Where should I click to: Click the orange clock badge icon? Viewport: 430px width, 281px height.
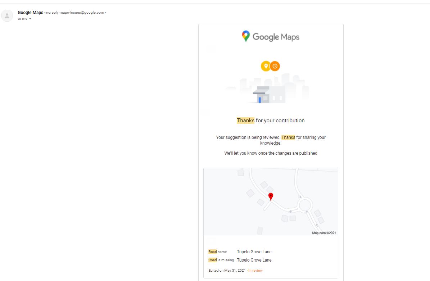[x=275, y=66]
